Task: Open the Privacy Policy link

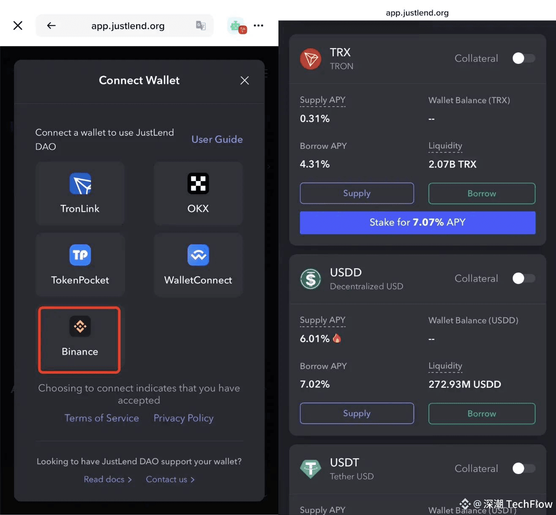Action: 183,418
